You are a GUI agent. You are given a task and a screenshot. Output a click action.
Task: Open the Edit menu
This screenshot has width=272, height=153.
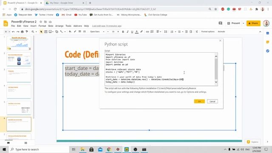click(19, 26)
